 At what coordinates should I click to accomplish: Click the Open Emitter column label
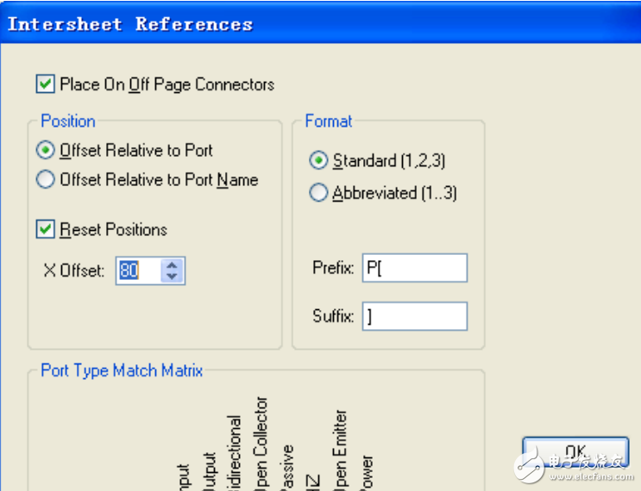click(340, 448)
